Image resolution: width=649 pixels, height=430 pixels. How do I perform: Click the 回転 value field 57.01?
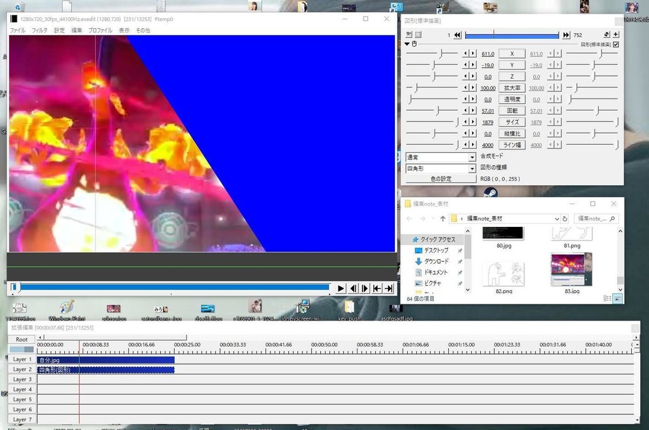(487, 111)
